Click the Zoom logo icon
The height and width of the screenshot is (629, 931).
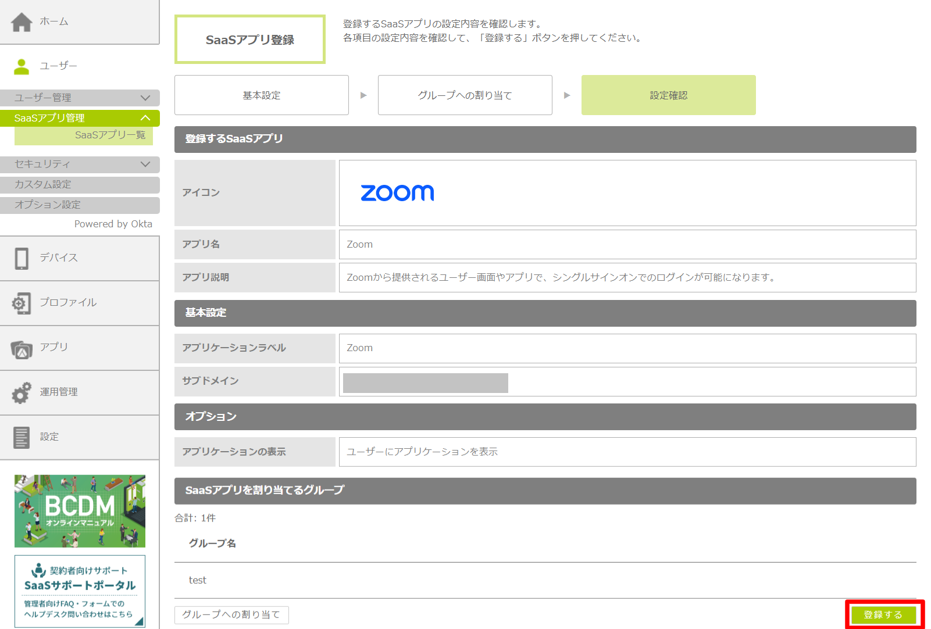click(397, 193)
